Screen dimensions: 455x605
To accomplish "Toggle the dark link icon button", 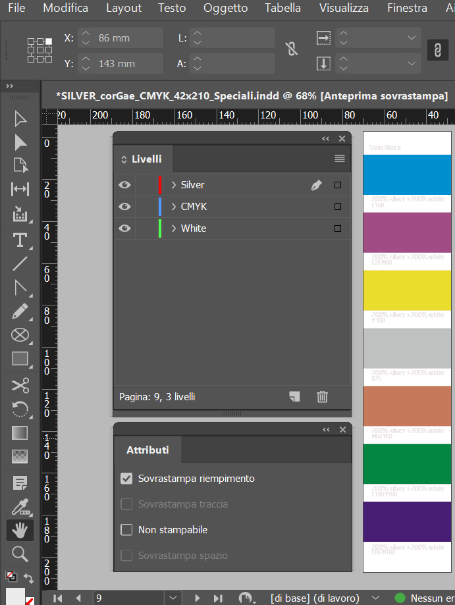I will [438, 50].
